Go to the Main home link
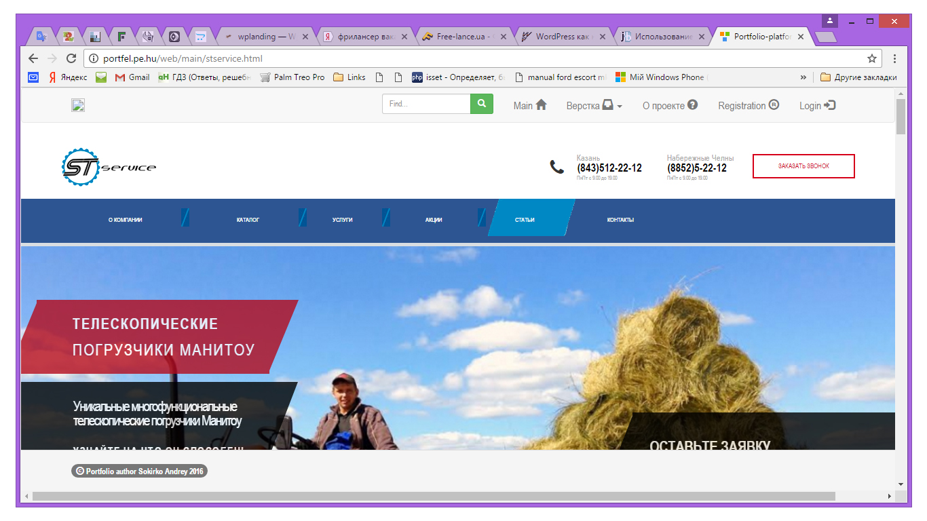 point(530,106)
